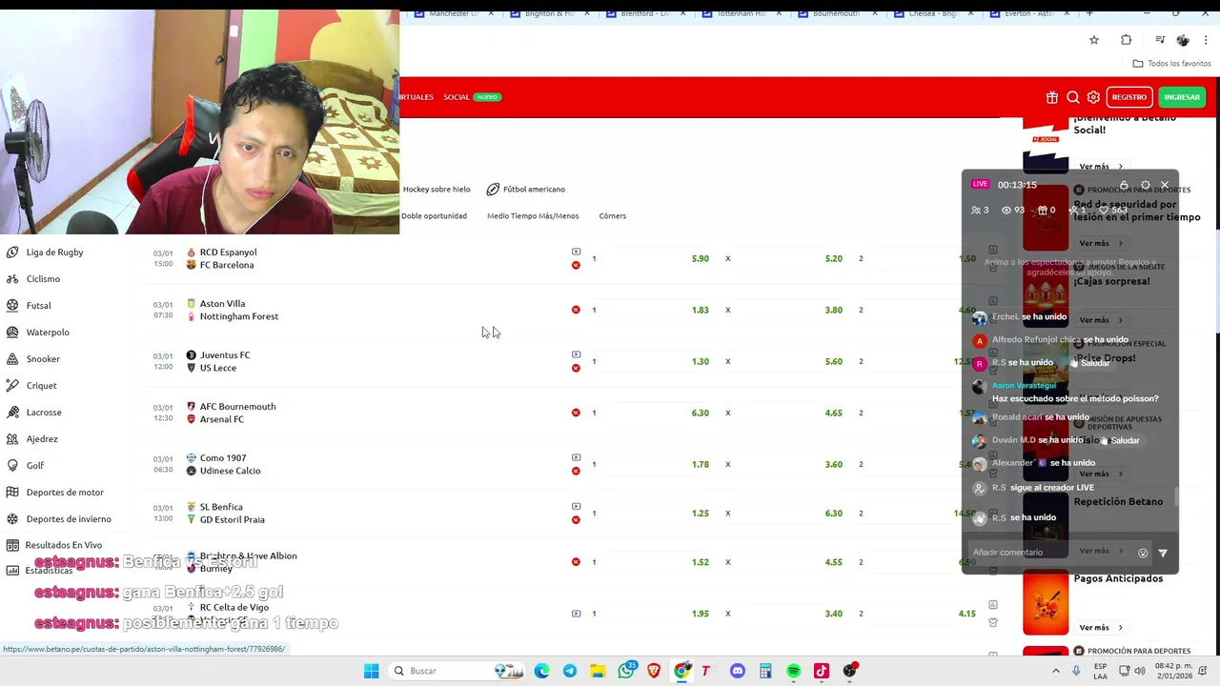
Task: Open the RCD Espanyol vs FC Barcelona match
Action: (x=228, y=258)
